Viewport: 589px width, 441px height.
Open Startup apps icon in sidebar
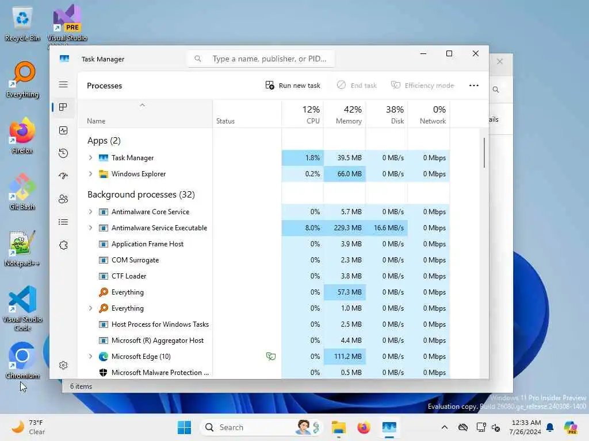pos(63,176)
